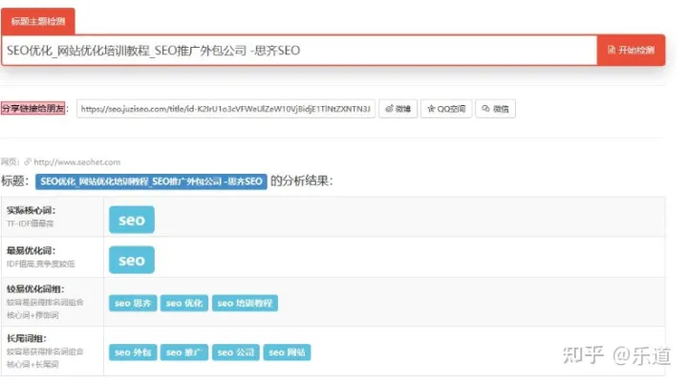Click the 'seo 培训教程' tag

pyautogui.click(x=245, y=303)
